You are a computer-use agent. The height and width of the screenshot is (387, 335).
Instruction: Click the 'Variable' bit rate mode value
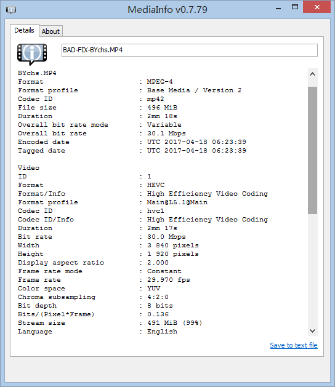[164, 125]
